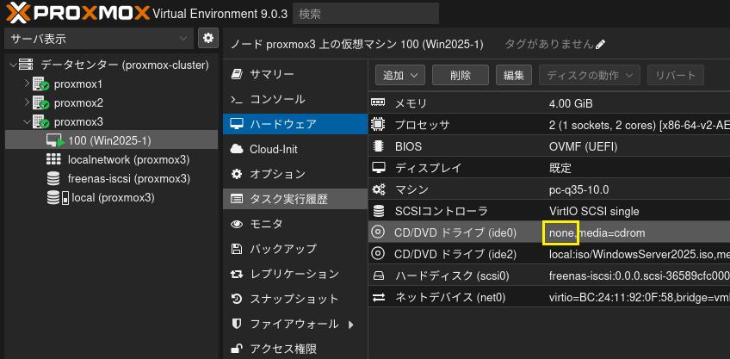Click the running VM 100 monitor icon
The image size is (730, 359).
click(55, 140)
